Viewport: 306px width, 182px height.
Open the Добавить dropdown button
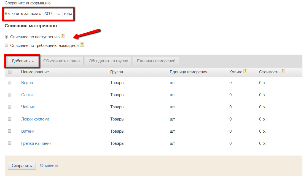pos(23,61)
